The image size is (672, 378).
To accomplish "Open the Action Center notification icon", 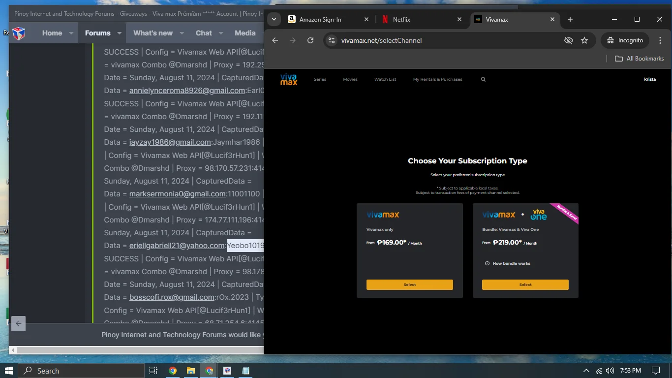I will click(656, 371).
